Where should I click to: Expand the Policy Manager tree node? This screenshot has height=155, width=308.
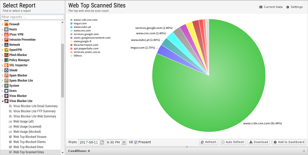coord(2,60)
